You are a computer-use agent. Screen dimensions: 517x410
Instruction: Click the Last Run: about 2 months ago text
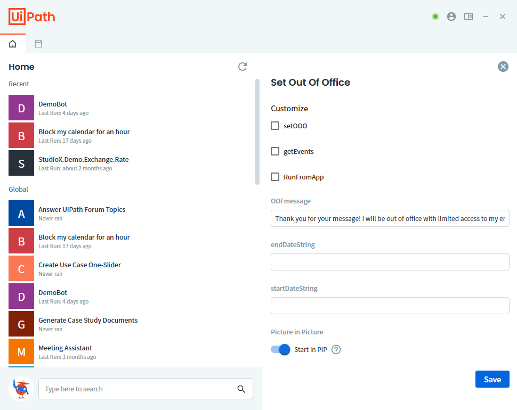(x=75, y=168)
